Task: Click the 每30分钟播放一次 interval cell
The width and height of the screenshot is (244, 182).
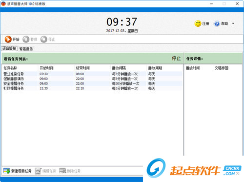Action: click(125, 83)
